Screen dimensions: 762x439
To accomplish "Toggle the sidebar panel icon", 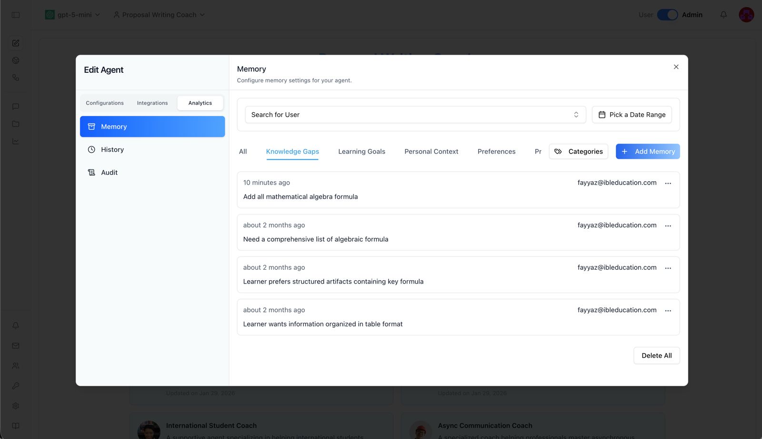I will tap(16, 15).
